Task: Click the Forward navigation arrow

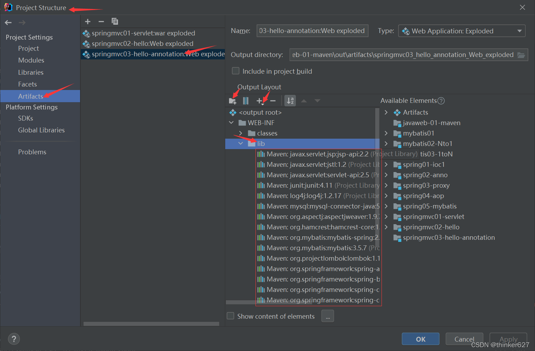Action: (22, 23)
